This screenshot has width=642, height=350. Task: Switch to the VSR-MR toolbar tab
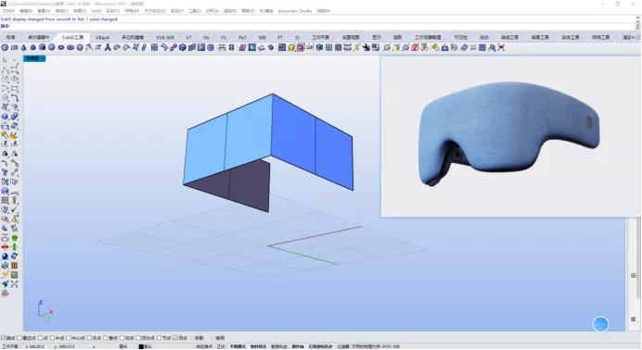click(x=164, y=37)
